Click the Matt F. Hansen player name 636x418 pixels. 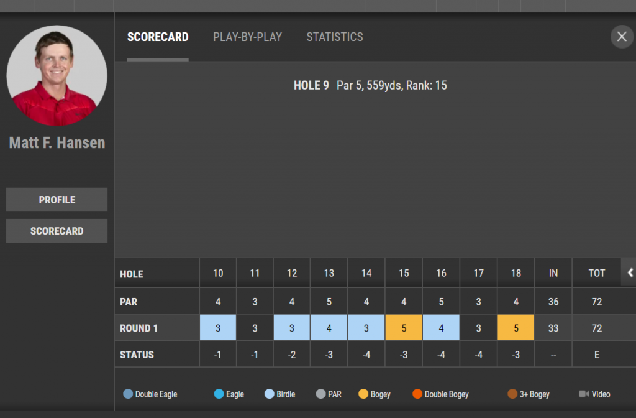(57, 143)
